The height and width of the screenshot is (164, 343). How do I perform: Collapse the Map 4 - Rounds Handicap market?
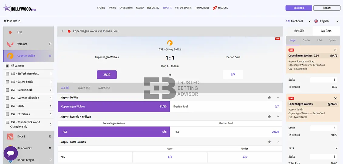(278, 117)
